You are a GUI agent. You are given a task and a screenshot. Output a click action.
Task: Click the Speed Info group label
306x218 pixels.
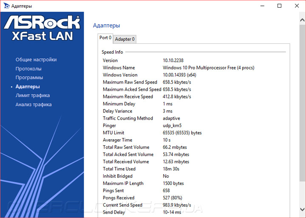[112, 52]
